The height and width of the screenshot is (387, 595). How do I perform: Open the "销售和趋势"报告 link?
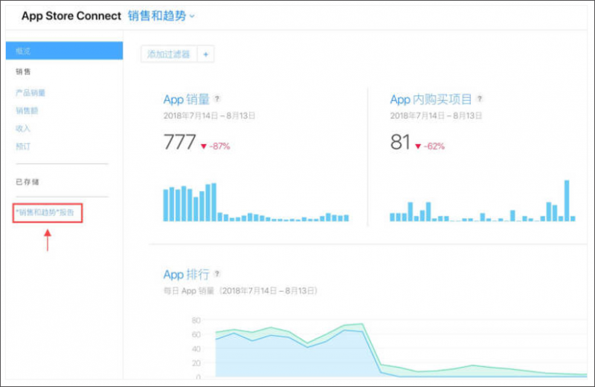45,212
